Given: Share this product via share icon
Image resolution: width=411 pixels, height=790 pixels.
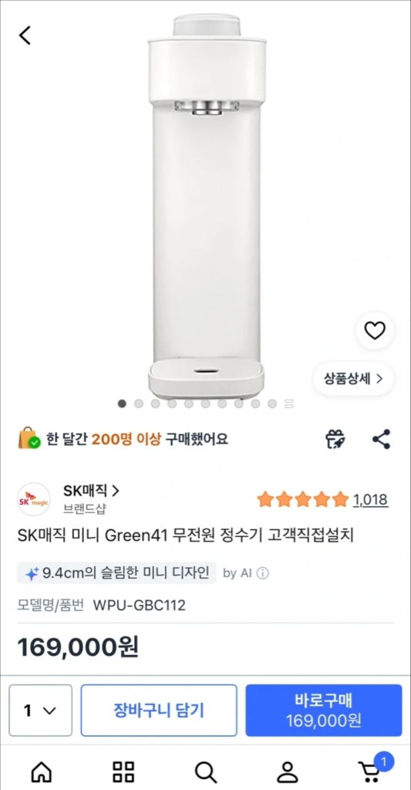Looking at the screenshot, I should click(381, 439).
